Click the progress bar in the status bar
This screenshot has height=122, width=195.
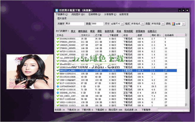[x=173, y=110]
